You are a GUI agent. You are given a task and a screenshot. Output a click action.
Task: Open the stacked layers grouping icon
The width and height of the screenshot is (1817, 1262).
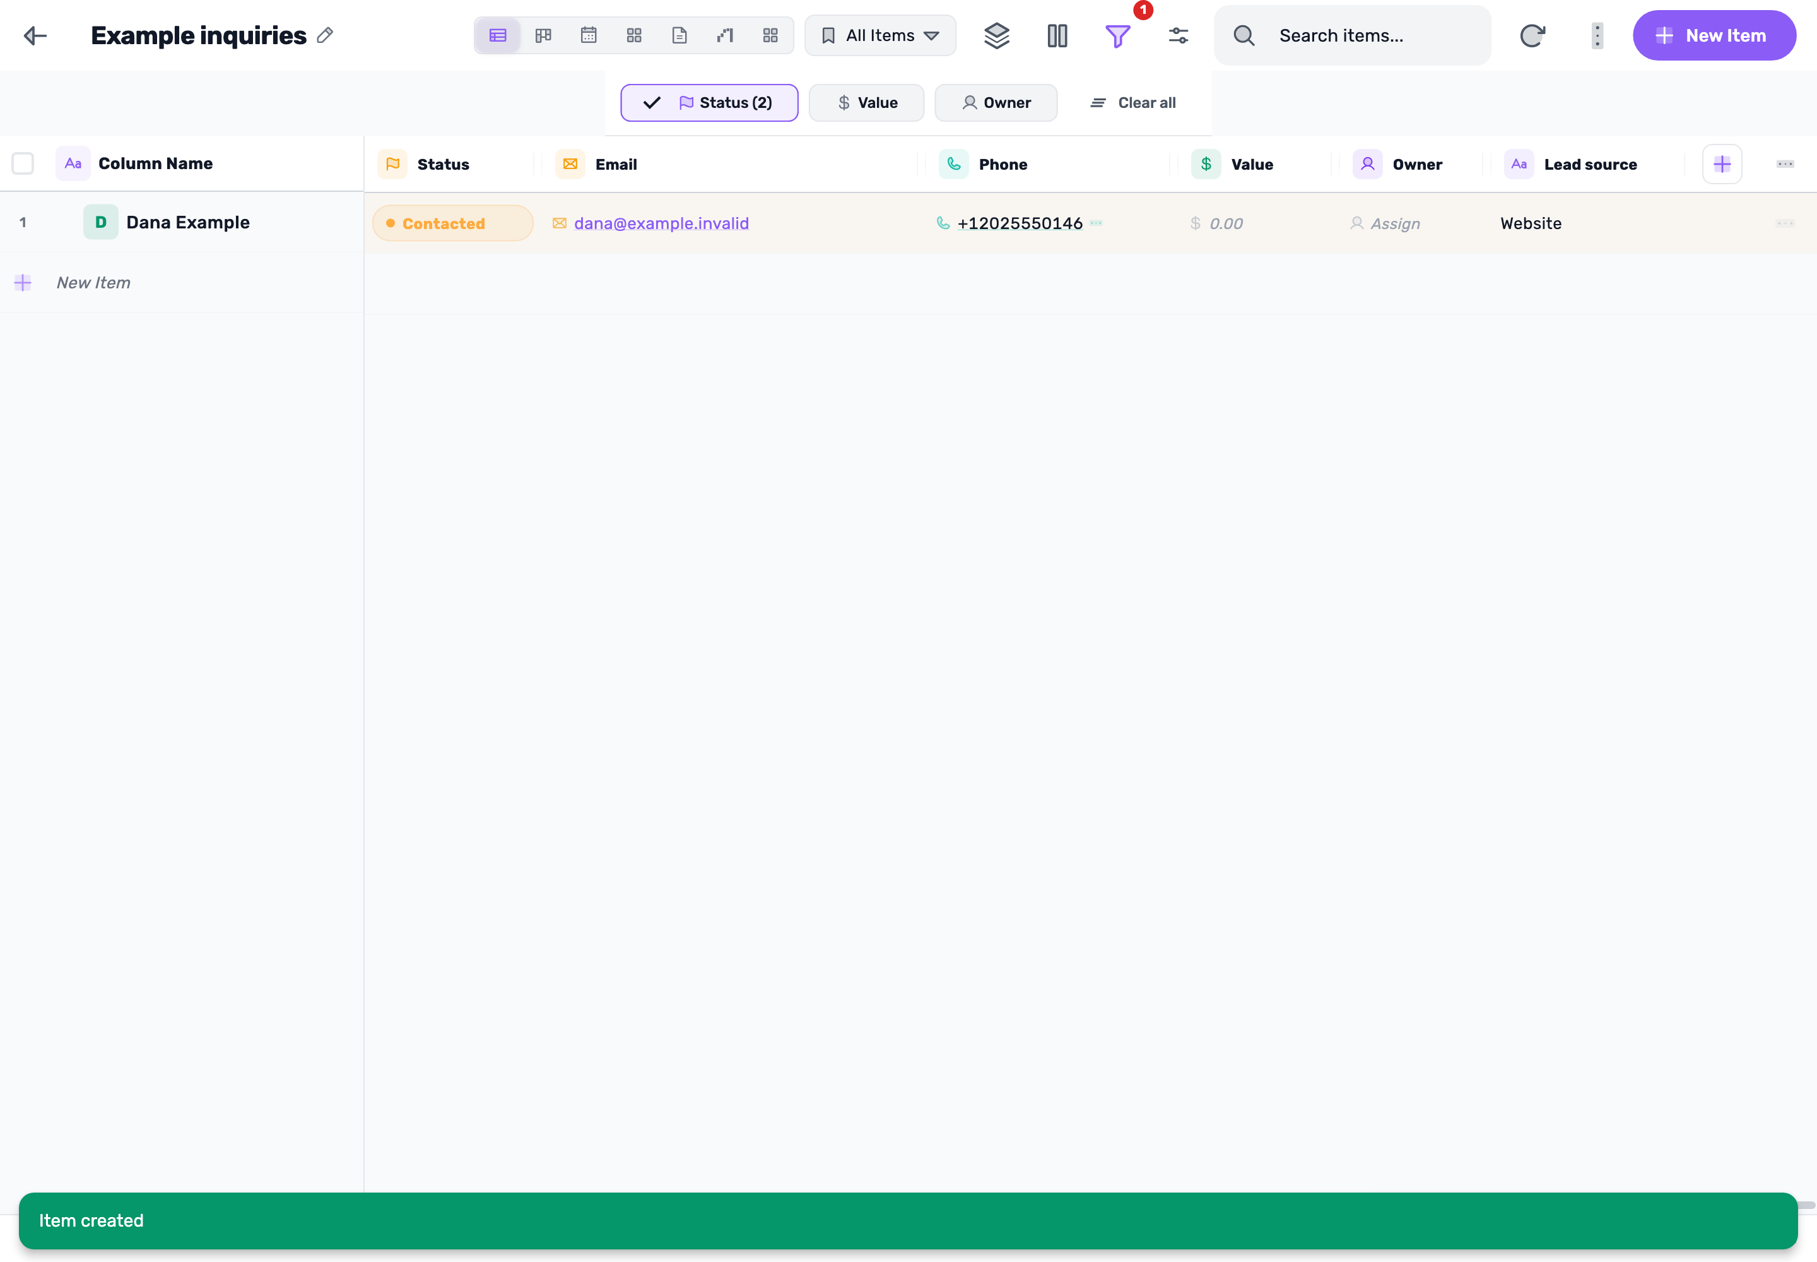pos(996,35)
